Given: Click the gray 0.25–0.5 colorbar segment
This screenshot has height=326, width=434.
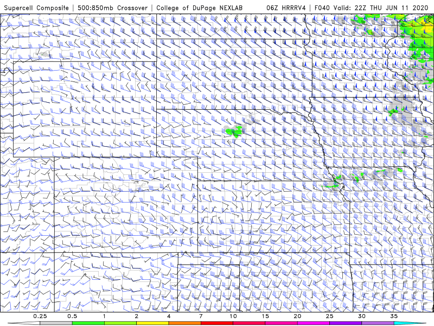Looking at the screenshot, I should click(x=56, y=323).
